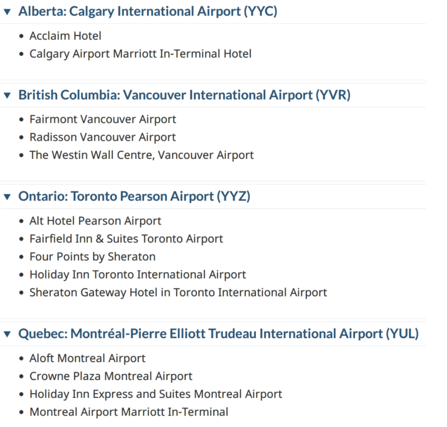This screenshot has width=447, height=427.
Task: Choose Radisson Vancouver Airport in list
Action: (x=103, y=137)
